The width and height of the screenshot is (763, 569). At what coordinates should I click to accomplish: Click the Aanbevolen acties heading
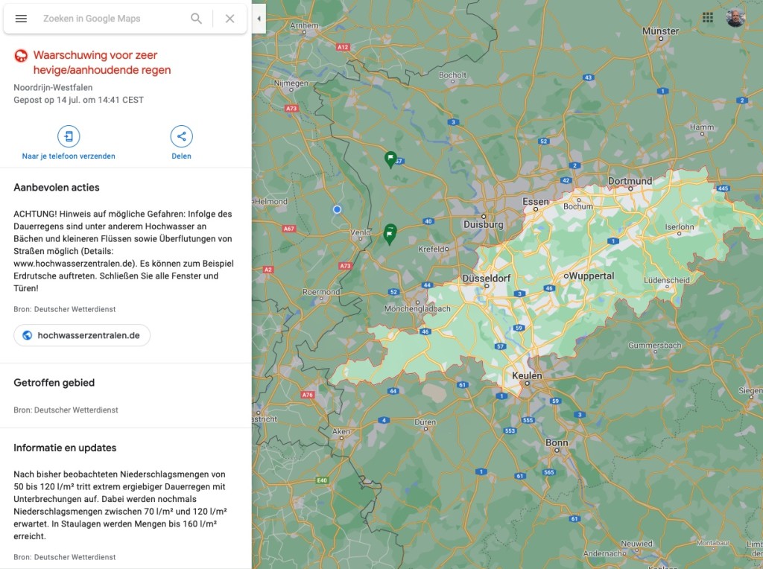click(x=57, y=187)
